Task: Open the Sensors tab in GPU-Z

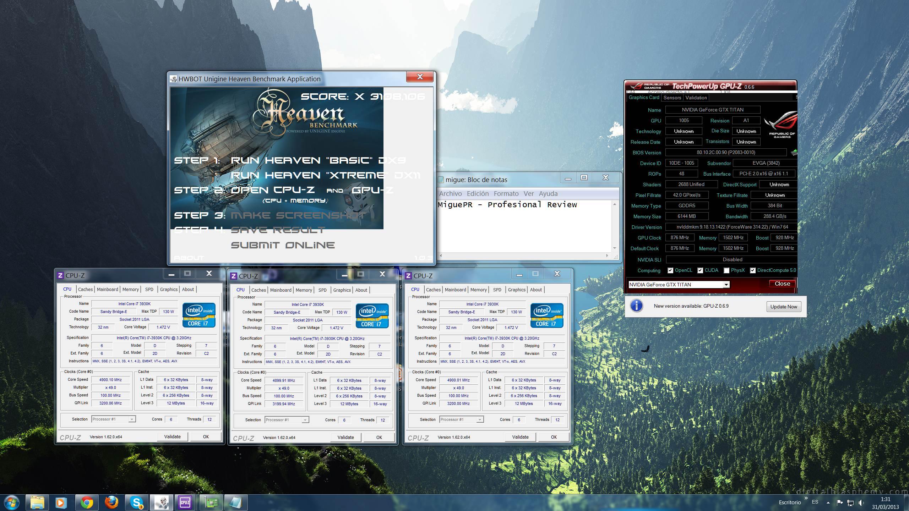Action: coord(672,98)
